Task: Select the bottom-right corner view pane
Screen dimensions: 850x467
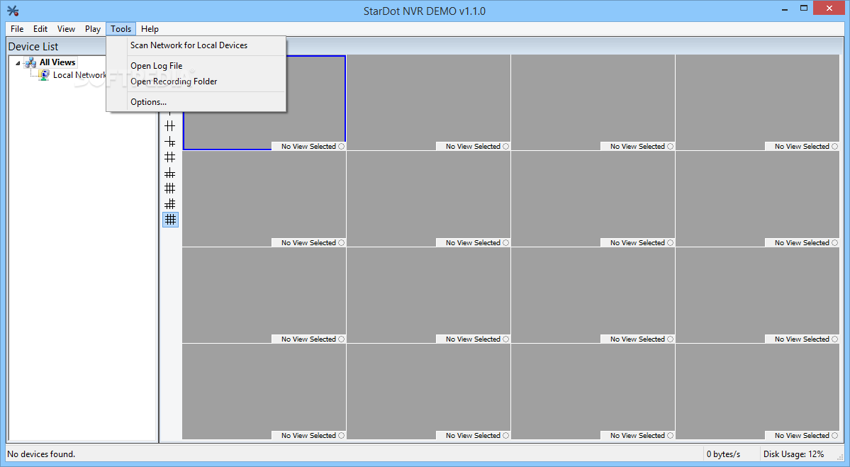Action: click(x=757, y=391)
